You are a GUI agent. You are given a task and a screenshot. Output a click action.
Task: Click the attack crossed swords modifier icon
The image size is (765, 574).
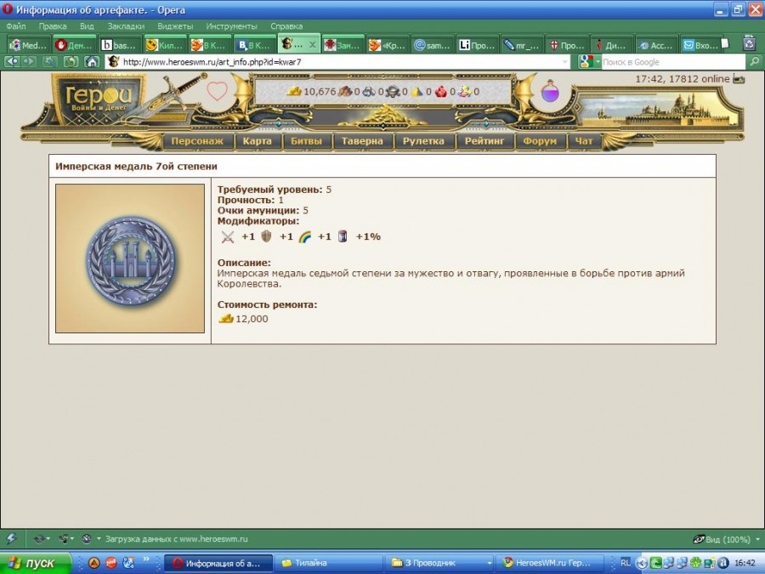tap(227, 237)
